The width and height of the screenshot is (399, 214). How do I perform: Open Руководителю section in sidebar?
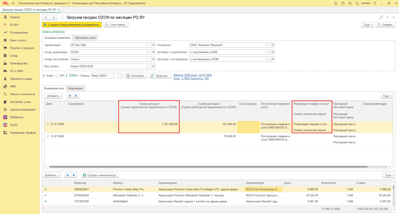[19, 33]
